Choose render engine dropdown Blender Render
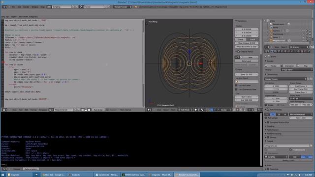The width and height of the screenshot is (315, 177). click(123, 7)
